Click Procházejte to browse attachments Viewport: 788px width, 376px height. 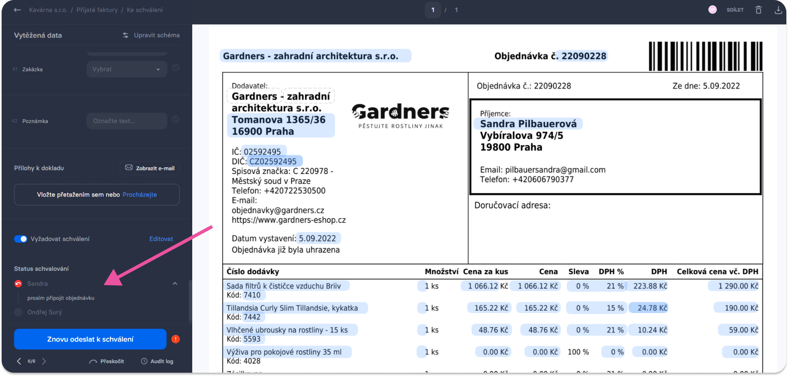[x=139, y=194]
